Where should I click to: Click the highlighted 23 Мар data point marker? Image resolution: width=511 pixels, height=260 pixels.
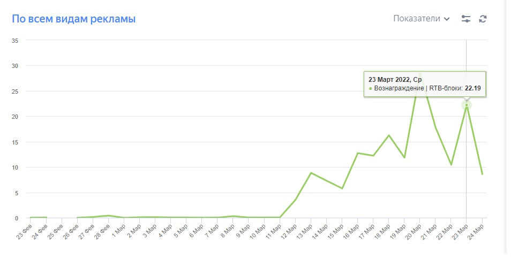pos(466,105)
